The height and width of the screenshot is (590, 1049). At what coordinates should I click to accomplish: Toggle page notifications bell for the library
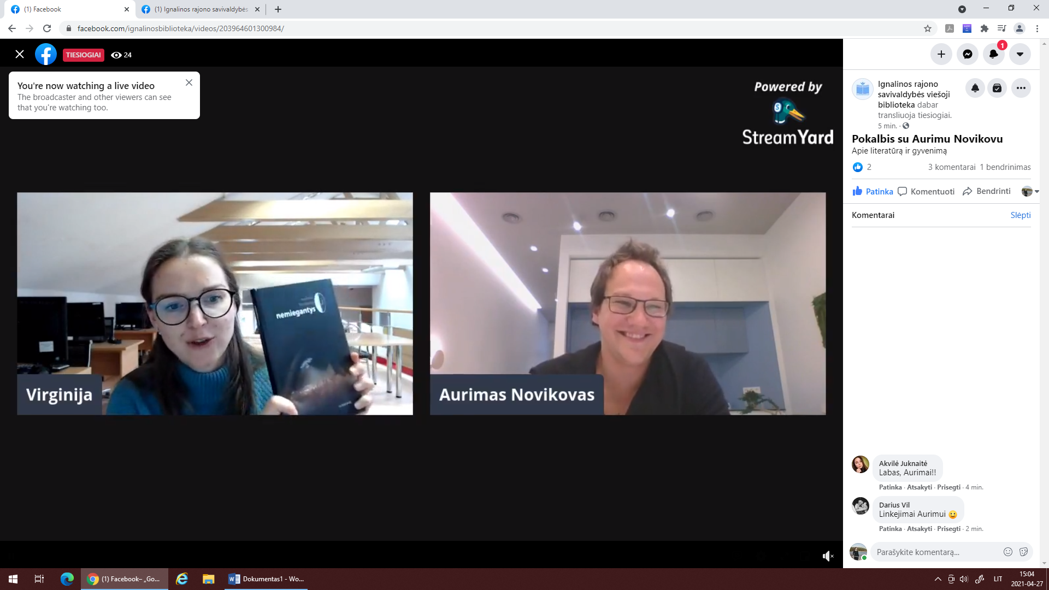coord(975,88)
